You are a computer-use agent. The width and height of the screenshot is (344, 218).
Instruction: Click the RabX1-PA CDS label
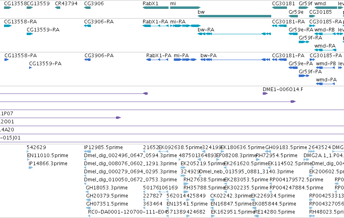coord(159,56)
